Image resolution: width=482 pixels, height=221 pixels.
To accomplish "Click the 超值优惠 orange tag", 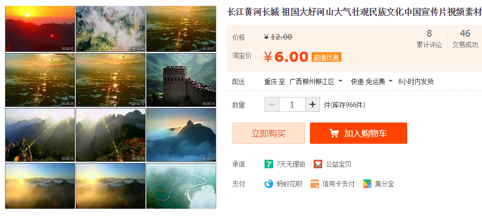I will 326,58.
